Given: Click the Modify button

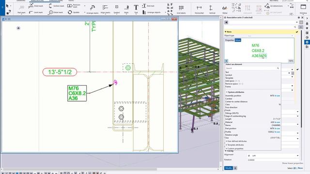Looking at the screenshot, I should point(229,168).
